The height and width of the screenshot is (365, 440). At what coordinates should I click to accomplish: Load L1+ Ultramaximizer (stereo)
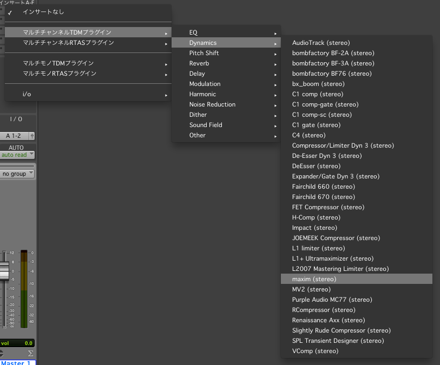(357, 258)
